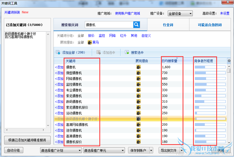Image resolution: width=234 pixels, height=157 pixels.
Task: Open column settings gear icon
Action: 229,61
